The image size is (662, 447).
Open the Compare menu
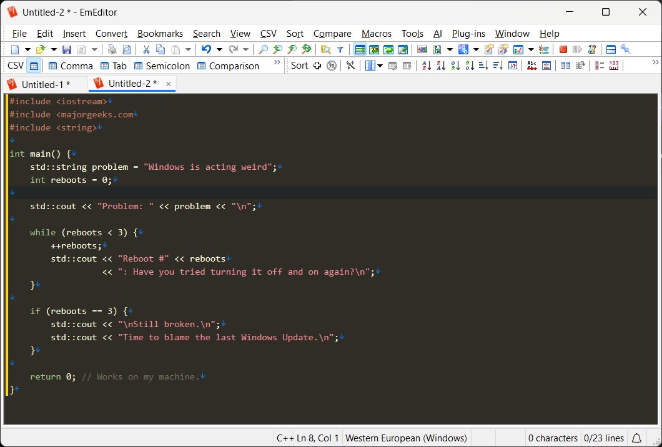tap(332, 33)
